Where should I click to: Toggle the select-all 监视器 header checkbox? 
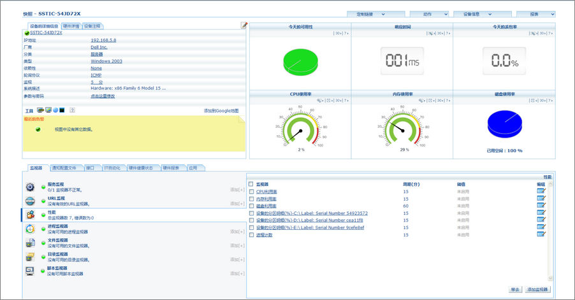251,183
